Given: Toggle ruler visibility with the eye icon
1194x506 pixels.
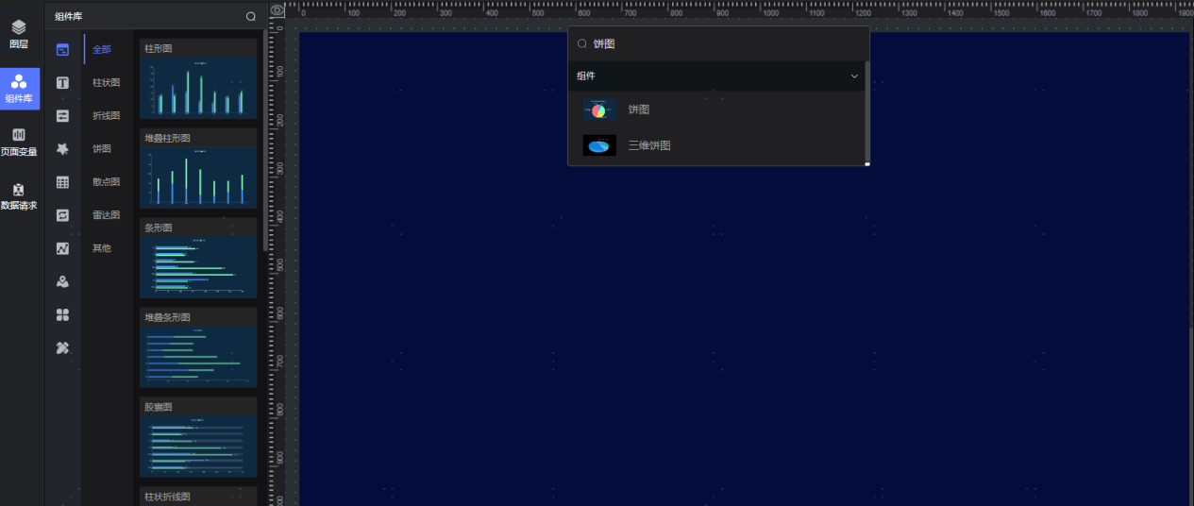Looking at the screenshot, I should (277, 10).
